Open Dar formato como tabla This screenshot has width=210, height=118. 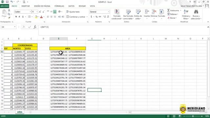click(128, 14)
